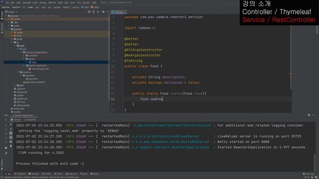Open the File menu
The height and width of the screenshot is (179, 319).
7,2
